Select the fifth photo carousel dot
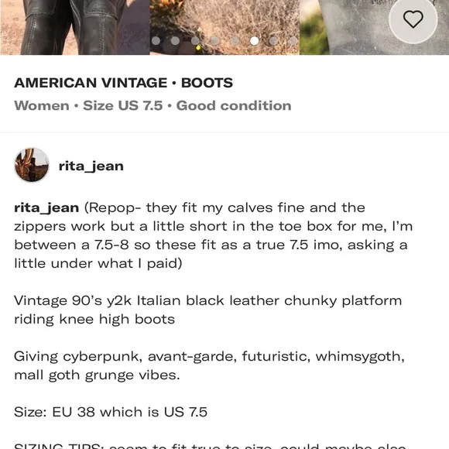The image size is (449, 449). [235, 41]
